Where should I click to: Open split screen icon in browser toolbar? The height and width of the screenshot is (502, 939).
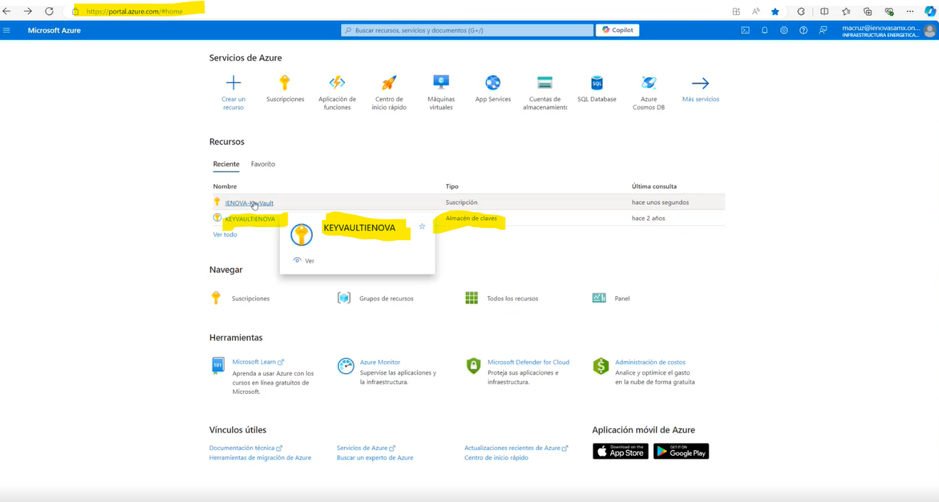[x=824, y=11]
